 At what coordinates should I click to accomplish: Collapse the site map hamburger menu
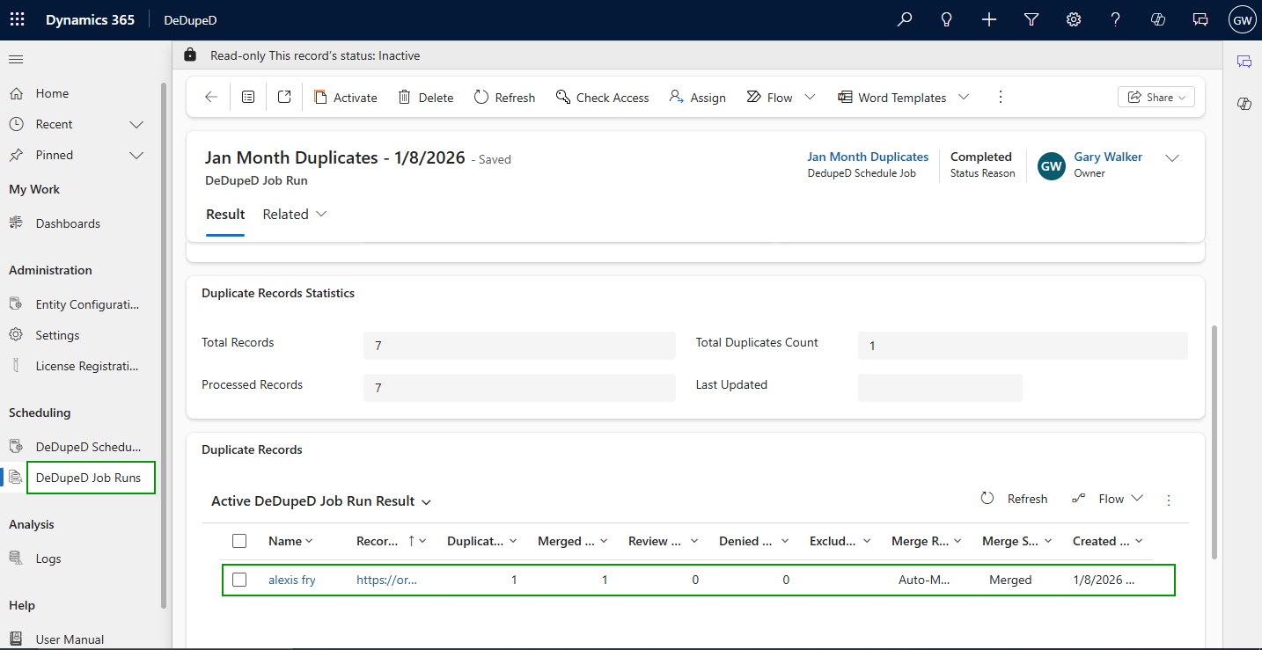click(x=16, y=59)
